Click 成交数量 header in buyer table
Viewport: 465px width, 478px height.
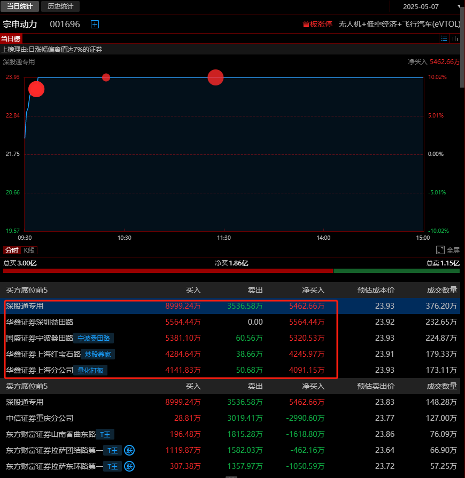coord(442,290)
